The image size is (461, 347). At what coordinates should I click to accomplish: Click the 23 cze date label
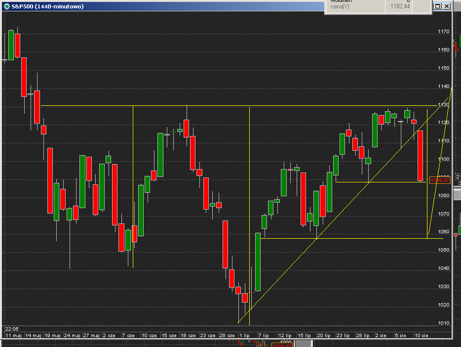[208, 335]
